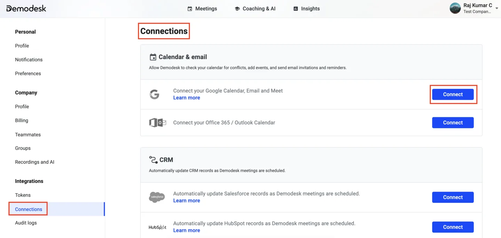Open Preferences settings
501x238 pixels.
(x=28, y=74)
